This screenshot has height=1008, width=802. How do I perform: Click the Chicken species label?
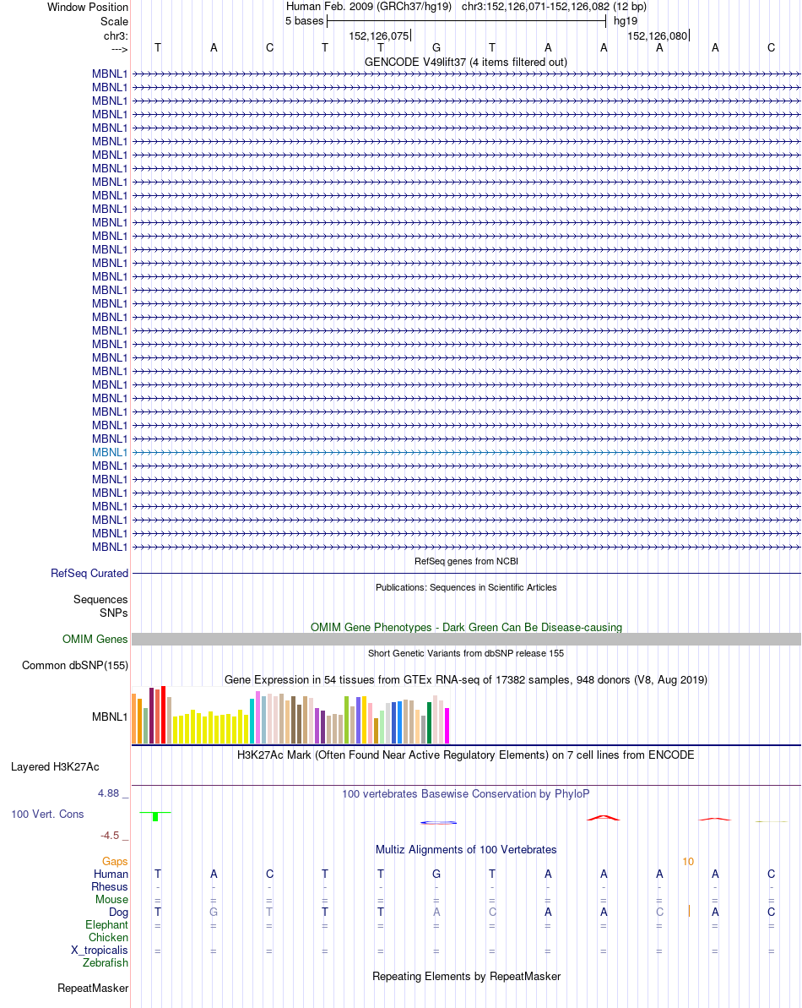pos(109,937)
